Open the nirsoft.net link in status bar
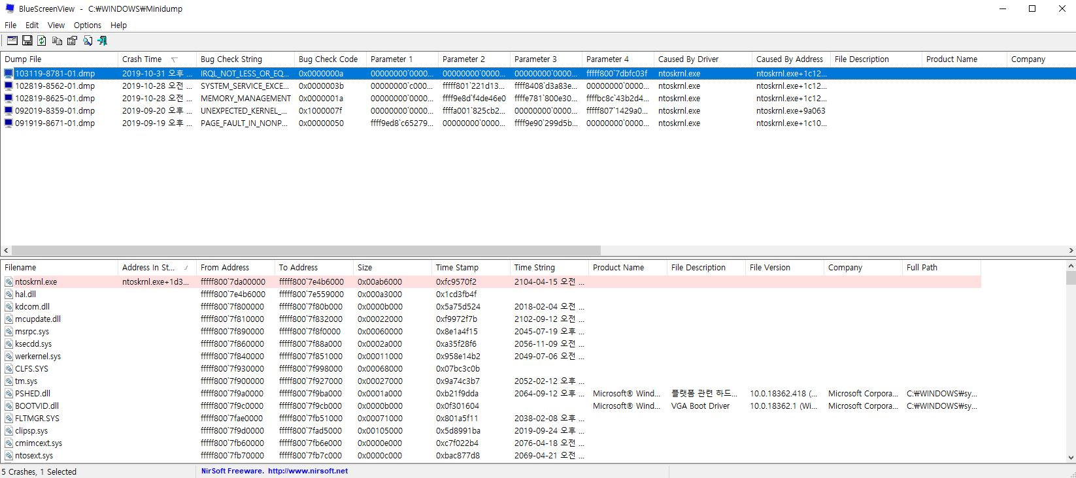The height and width of the screenshot is (478, 1076). pyautogui.click(x=307, y=471)
